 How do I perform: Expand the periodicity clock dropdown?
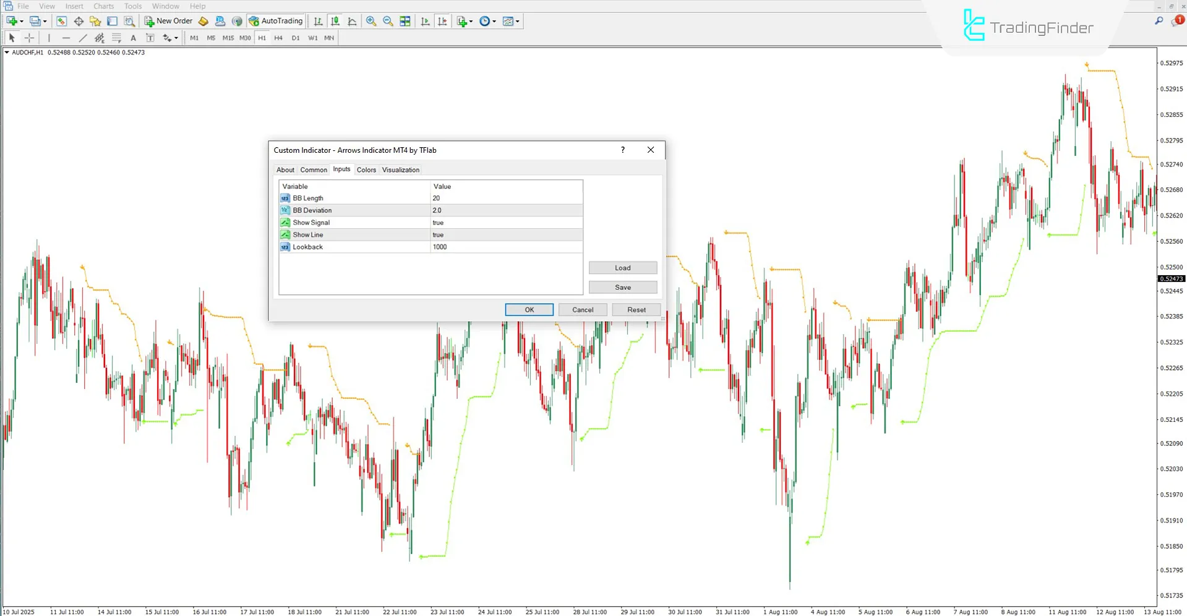tap(494, 22)
